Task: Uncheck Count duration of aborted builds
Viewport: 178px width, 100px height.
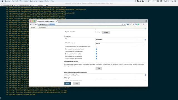Action: tap(96, 59)
